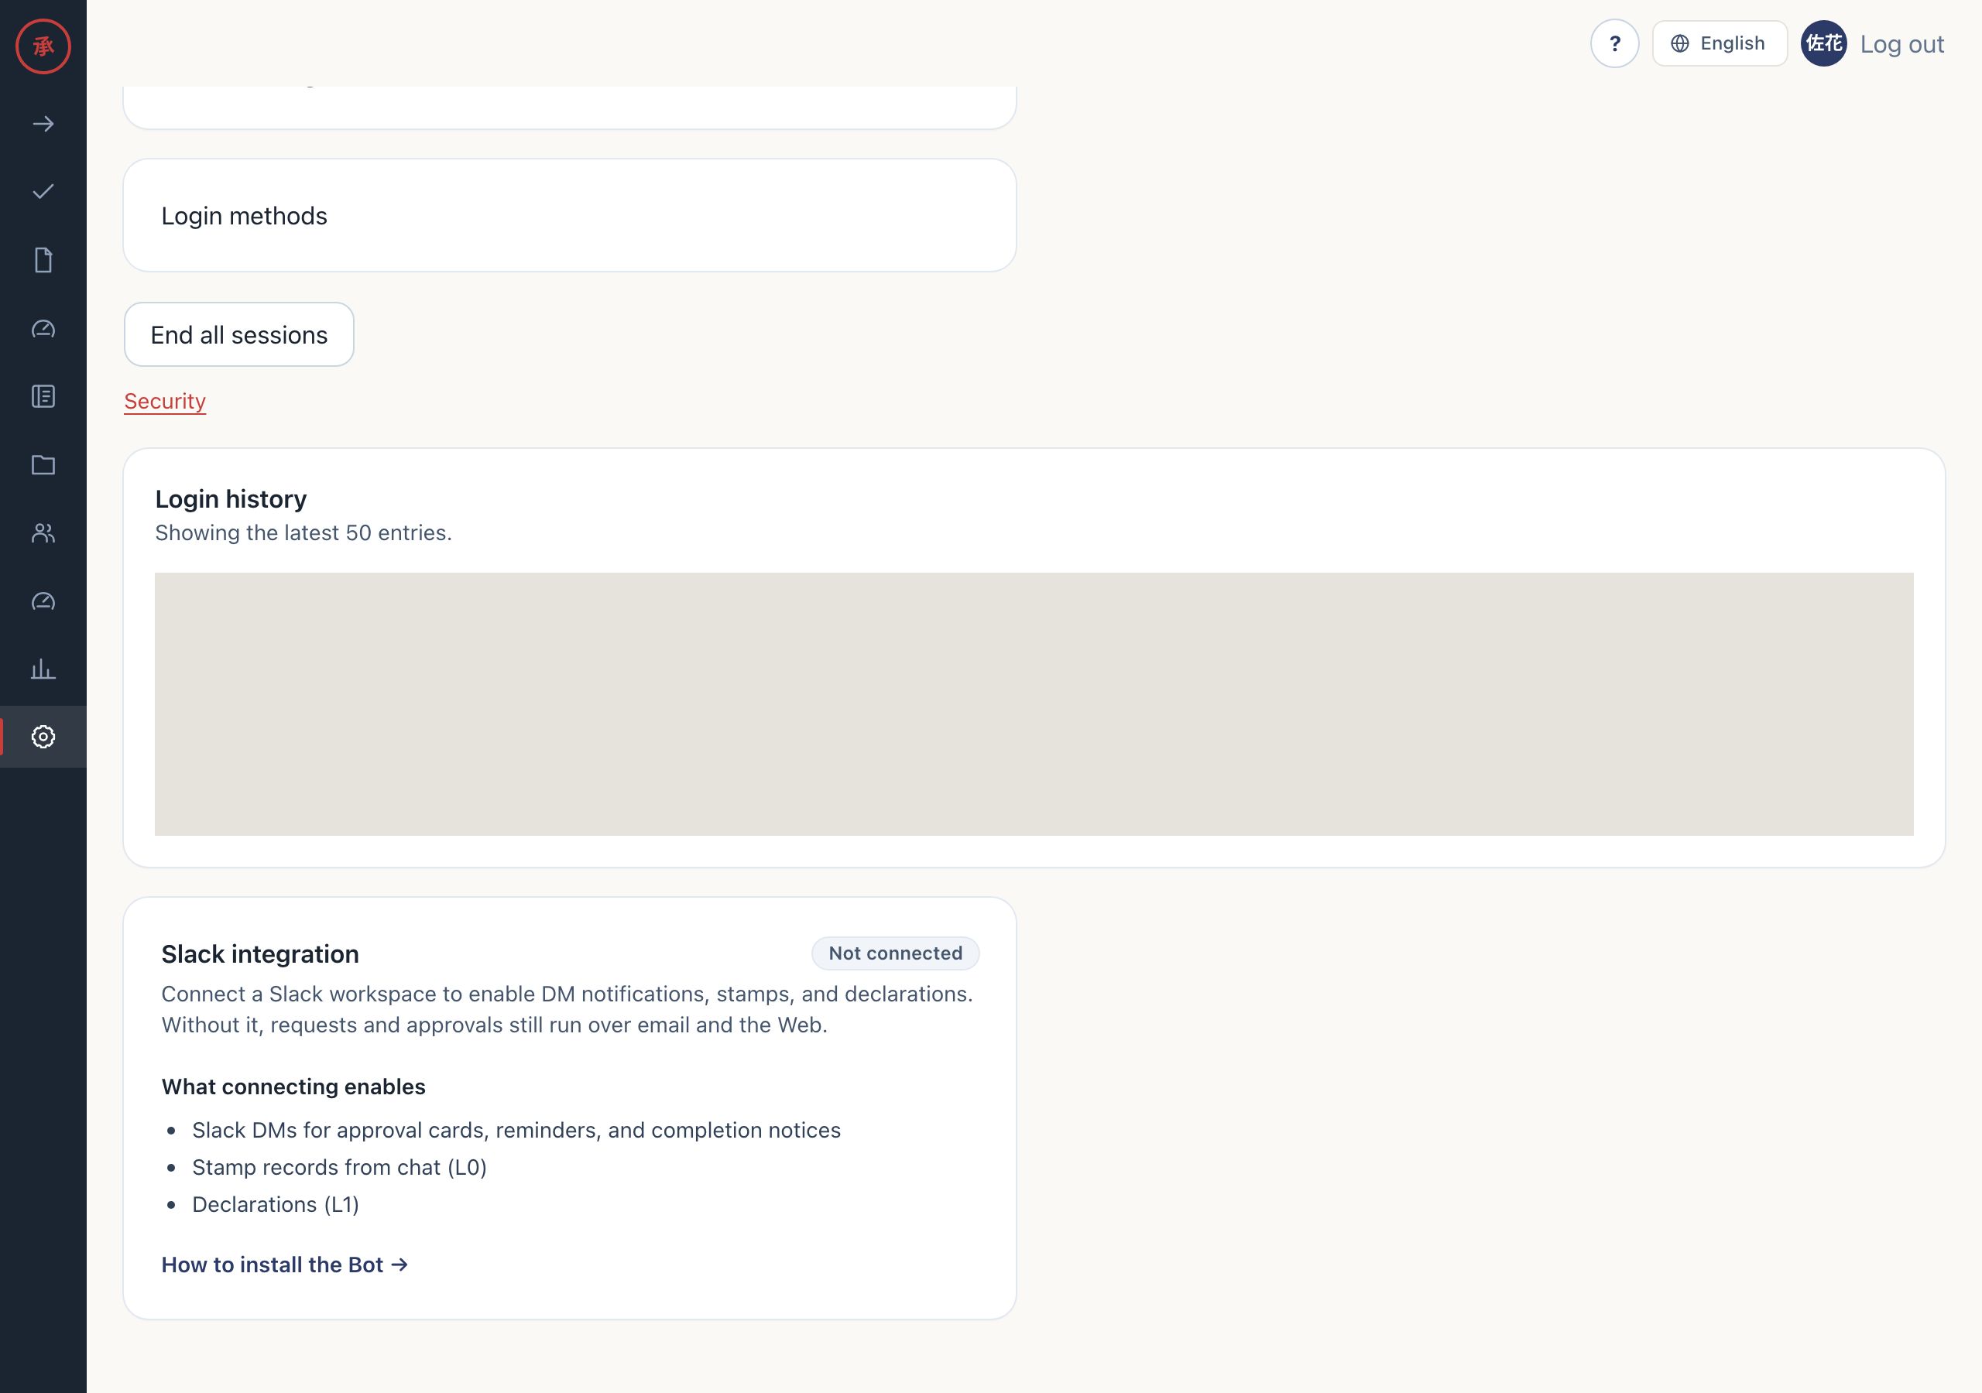1982x1393 pixels.
Task: Click the Login history heading
Action: (x=231, y=499)
